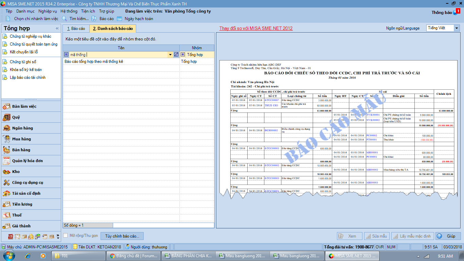Screen dimensions: 464x261
Task: Click the Sửa mẫu button
Action: pyautogui.click(x=377, y=236)
